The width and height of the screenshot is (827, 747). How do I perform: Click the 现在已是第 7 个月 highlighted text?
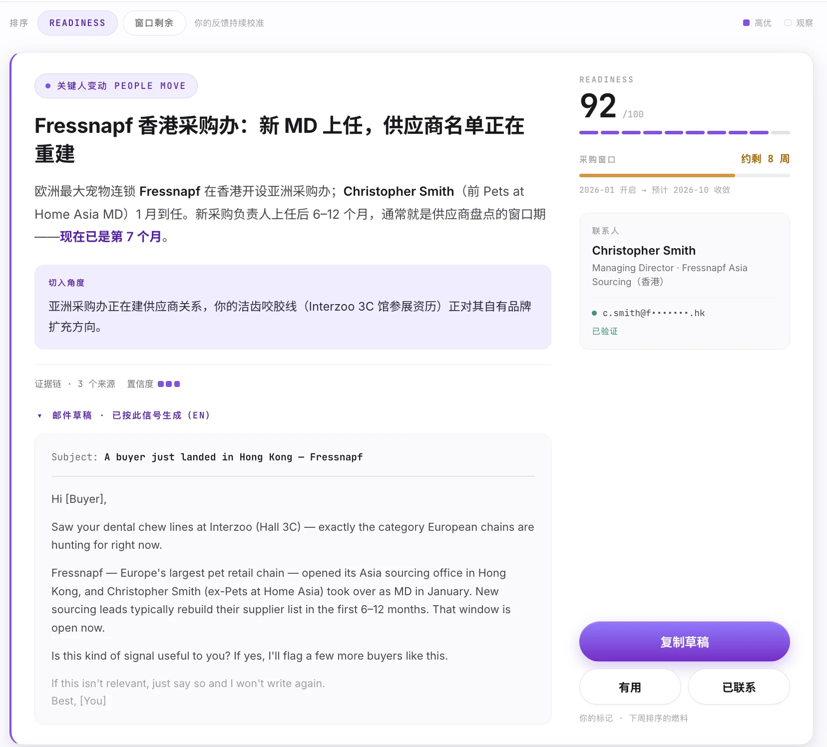coord(110,237)
